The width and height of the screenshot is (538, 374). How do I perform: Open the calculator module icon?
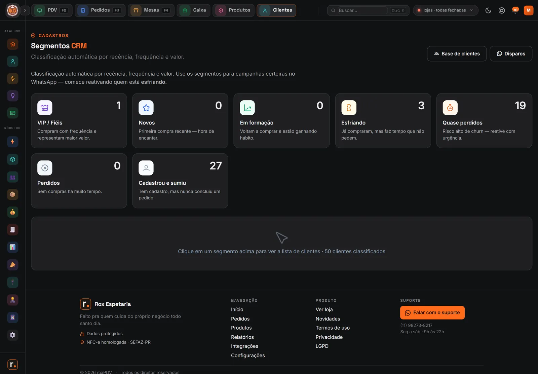(12, 317)
